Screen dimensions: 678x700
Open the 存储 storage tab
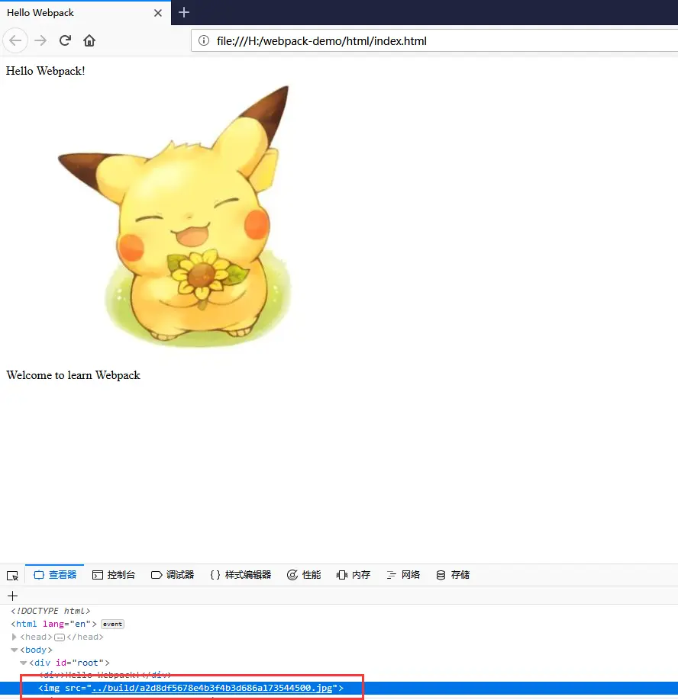coord(453,575)
